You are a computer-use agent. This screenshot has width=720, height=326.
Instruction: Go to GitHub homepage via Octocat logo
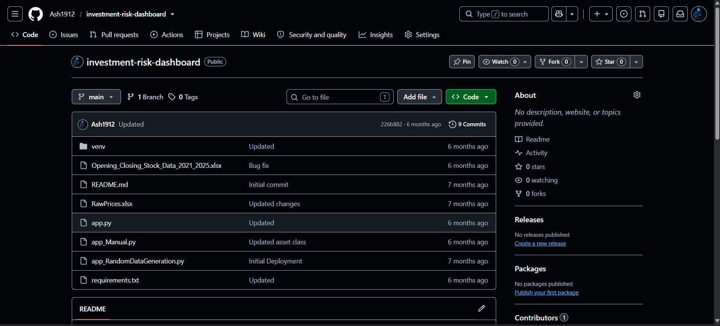click(36, 14)
